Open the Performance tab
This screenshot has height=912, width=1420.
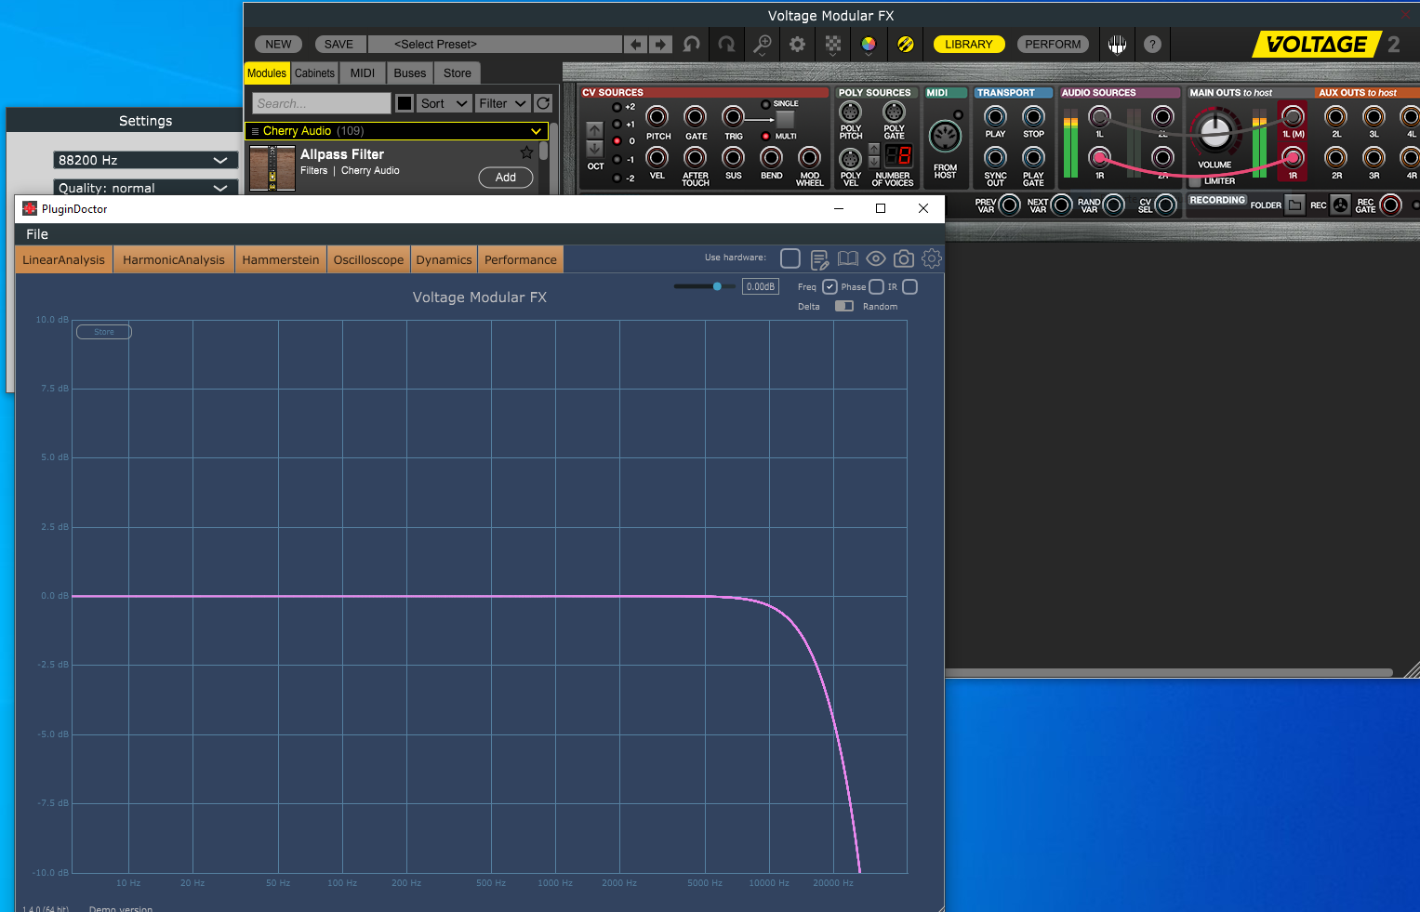pyautogui.click(x=521, y=259)
